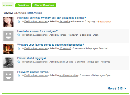Star the sewer for a designer question
The image size is (130, 95).
click(19, 35)
